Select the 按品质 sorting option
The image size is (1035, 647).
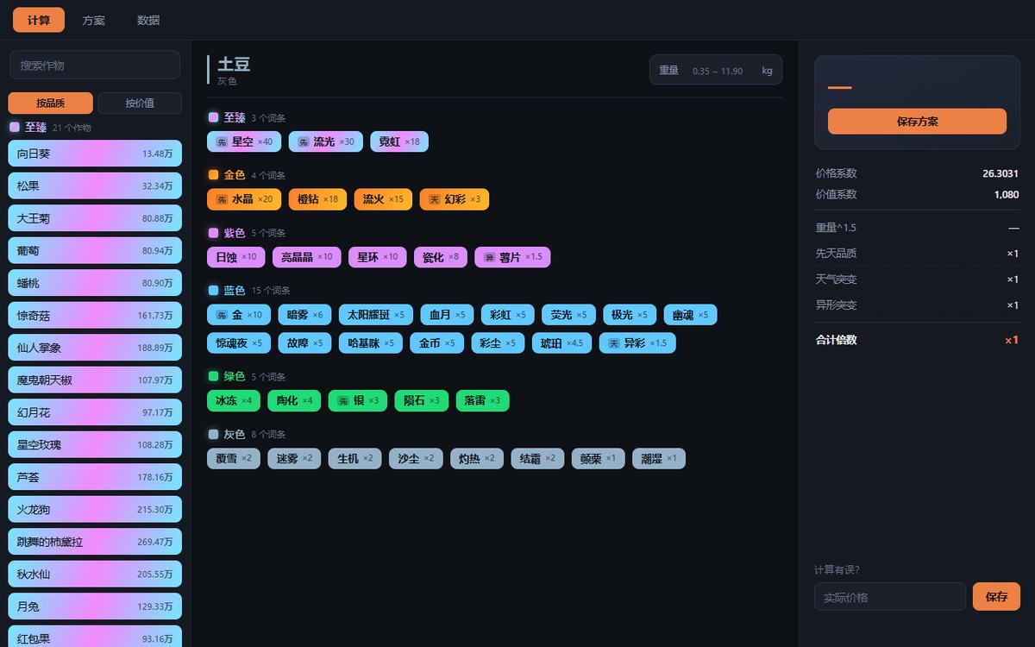(x=51, y=104)
